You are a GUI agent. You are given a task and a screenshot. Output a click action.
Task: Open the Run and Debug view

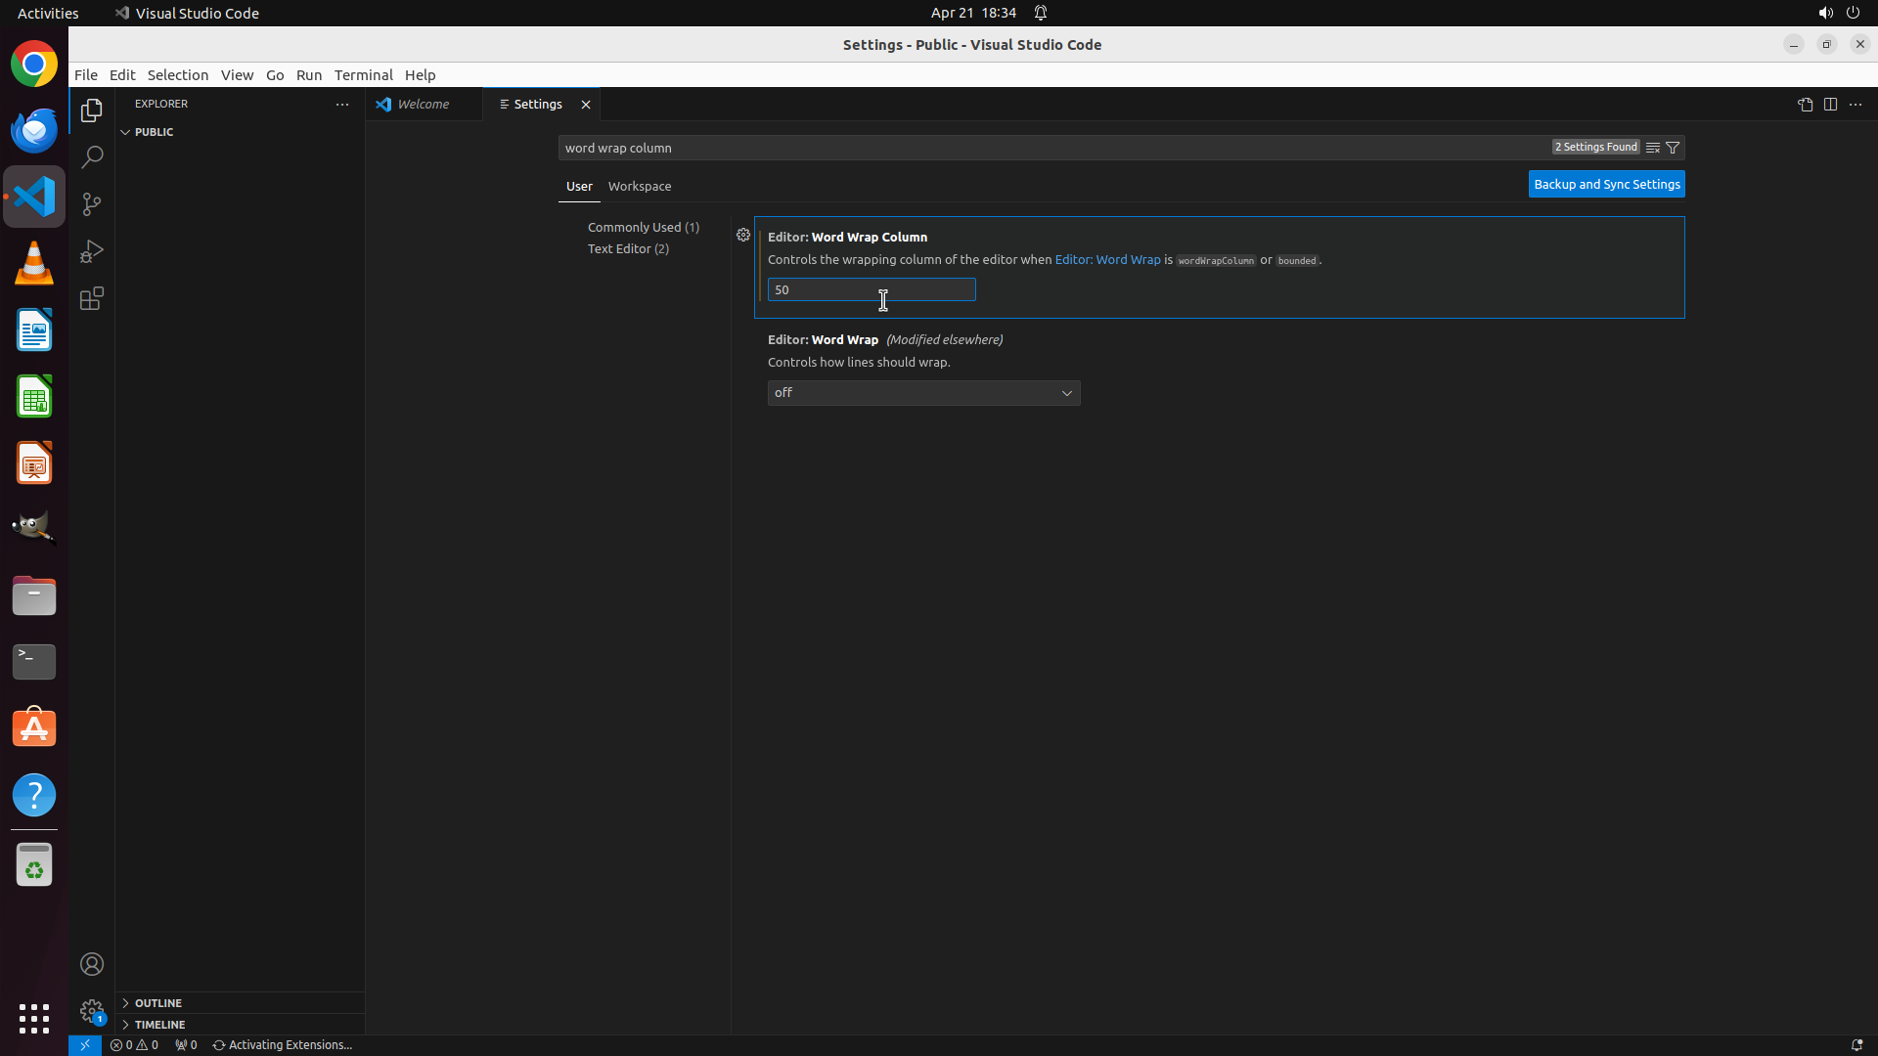coord(92,251)
